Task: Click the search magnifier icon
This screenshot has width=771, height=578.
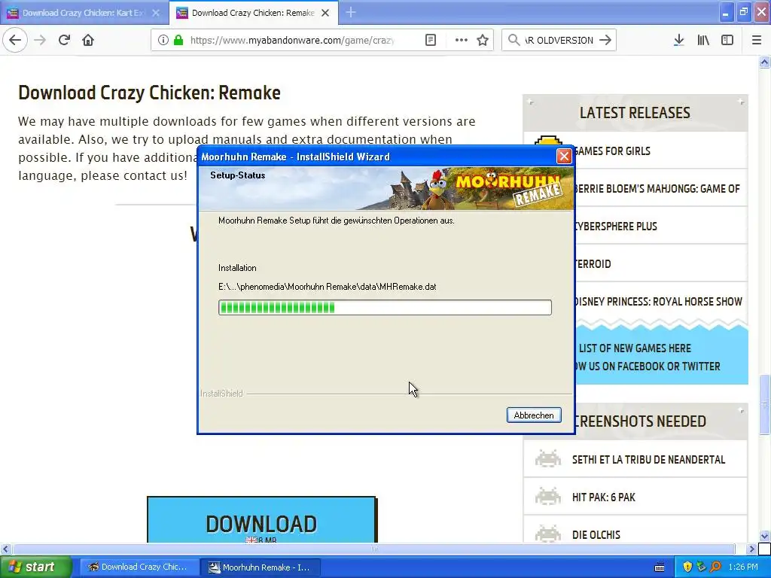Action: point(513,40)
